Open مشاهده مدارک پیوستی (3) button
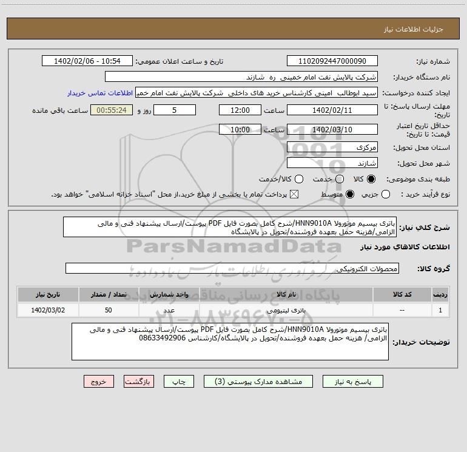This screenshot has height=452, width=467. coord(258,382)
